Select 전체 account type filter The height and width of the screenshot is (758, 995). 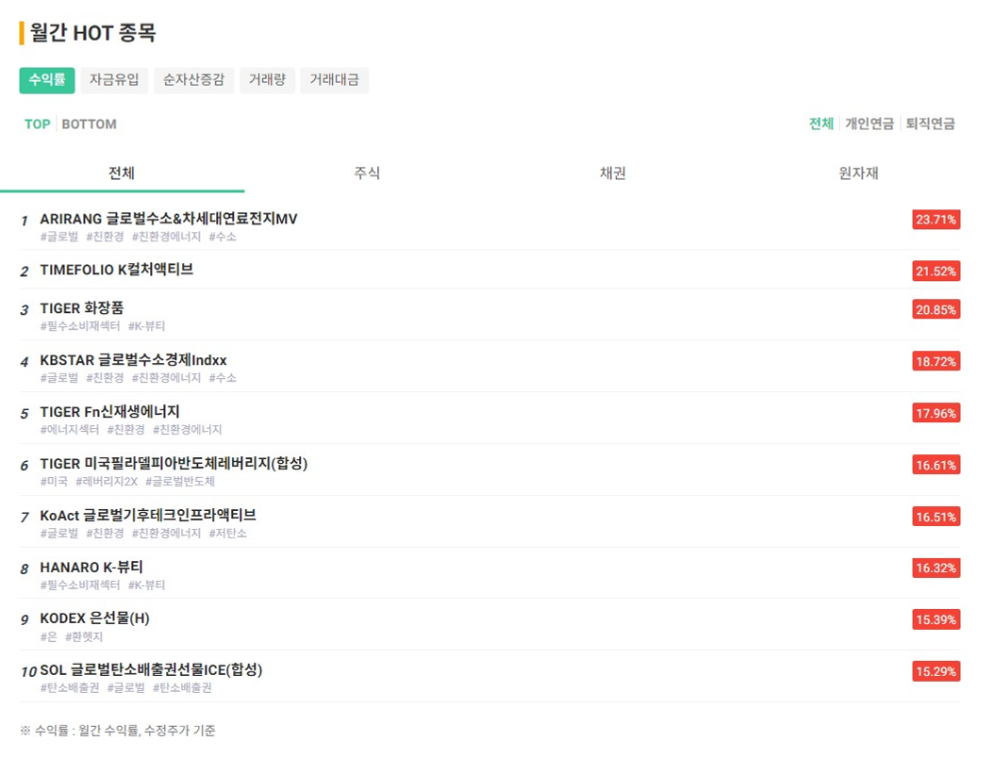click(821, 124)
